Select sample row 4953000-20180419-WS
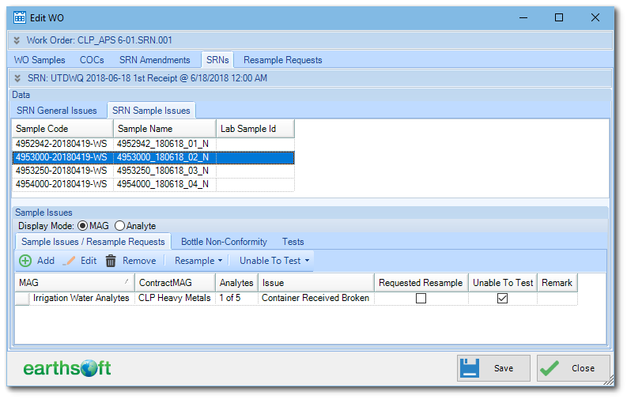Screen dimensions: 627x399 click(153, 157)
